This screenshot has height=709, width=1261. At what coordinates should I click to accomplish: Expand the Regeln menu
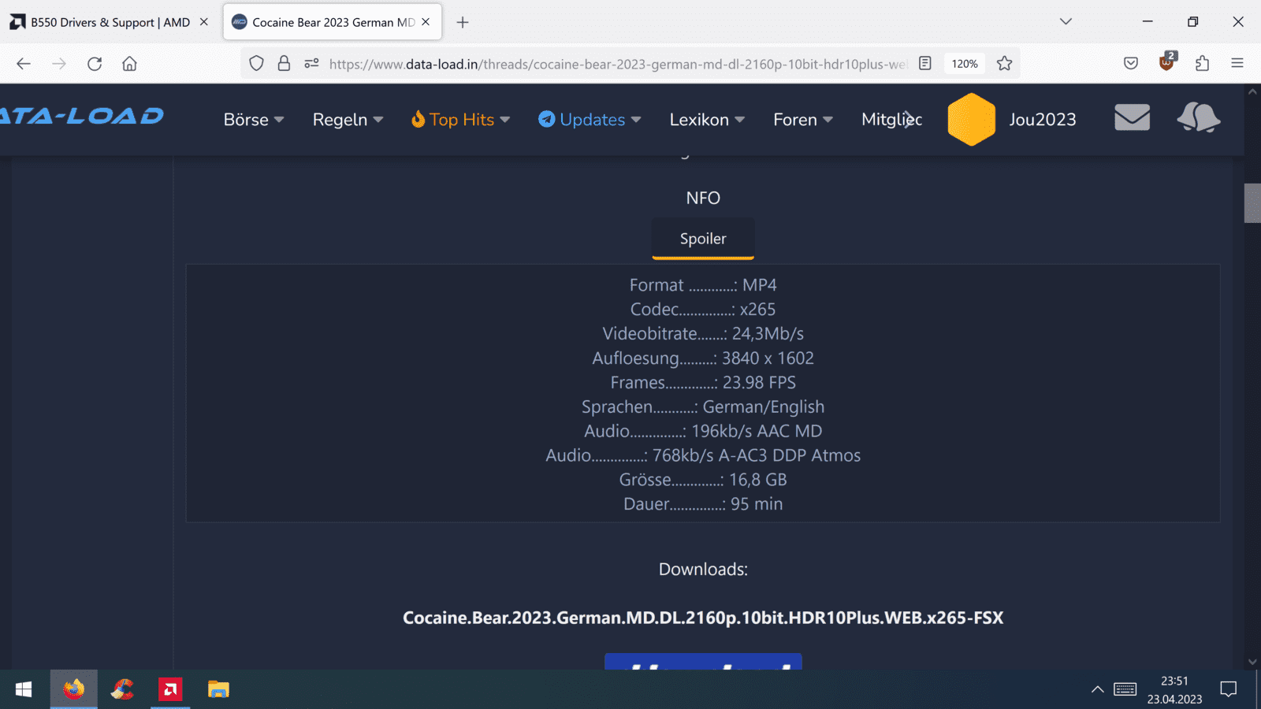click(348, 120)
